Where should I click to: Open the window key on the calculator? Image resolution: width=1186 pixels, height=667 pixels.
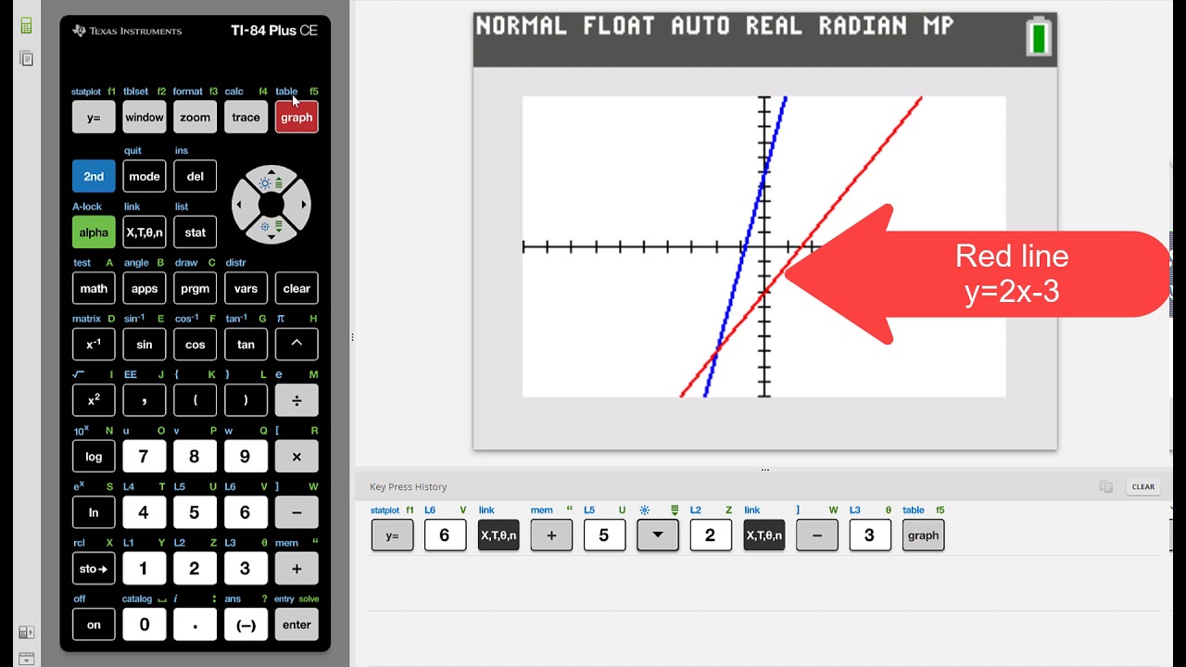[145, 118]
